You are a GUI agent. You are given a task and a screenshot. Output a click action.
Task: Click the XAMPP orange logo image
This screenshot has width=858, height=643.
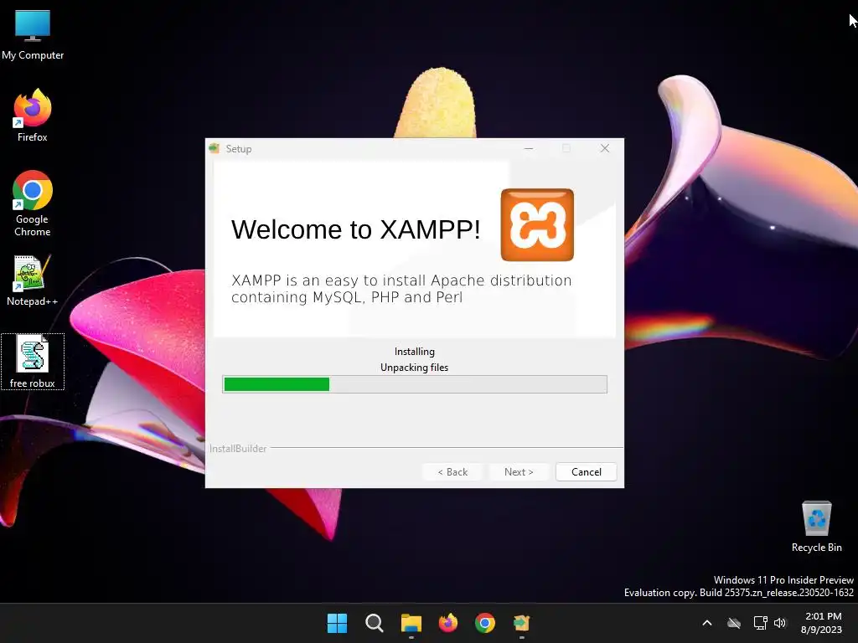pos(537,224)
